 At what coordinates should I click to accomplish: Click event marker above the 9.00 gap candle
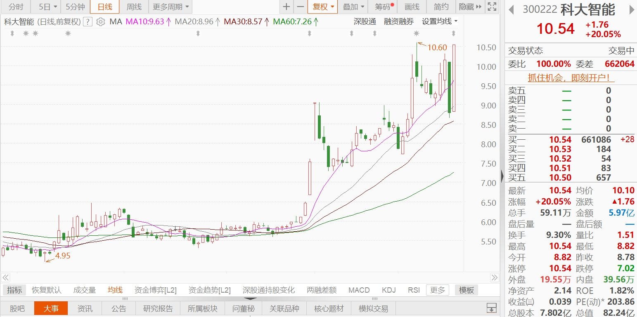[310, 33]
